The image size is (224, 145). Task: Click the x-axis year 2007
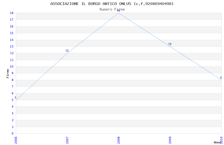tap(67, 140)
